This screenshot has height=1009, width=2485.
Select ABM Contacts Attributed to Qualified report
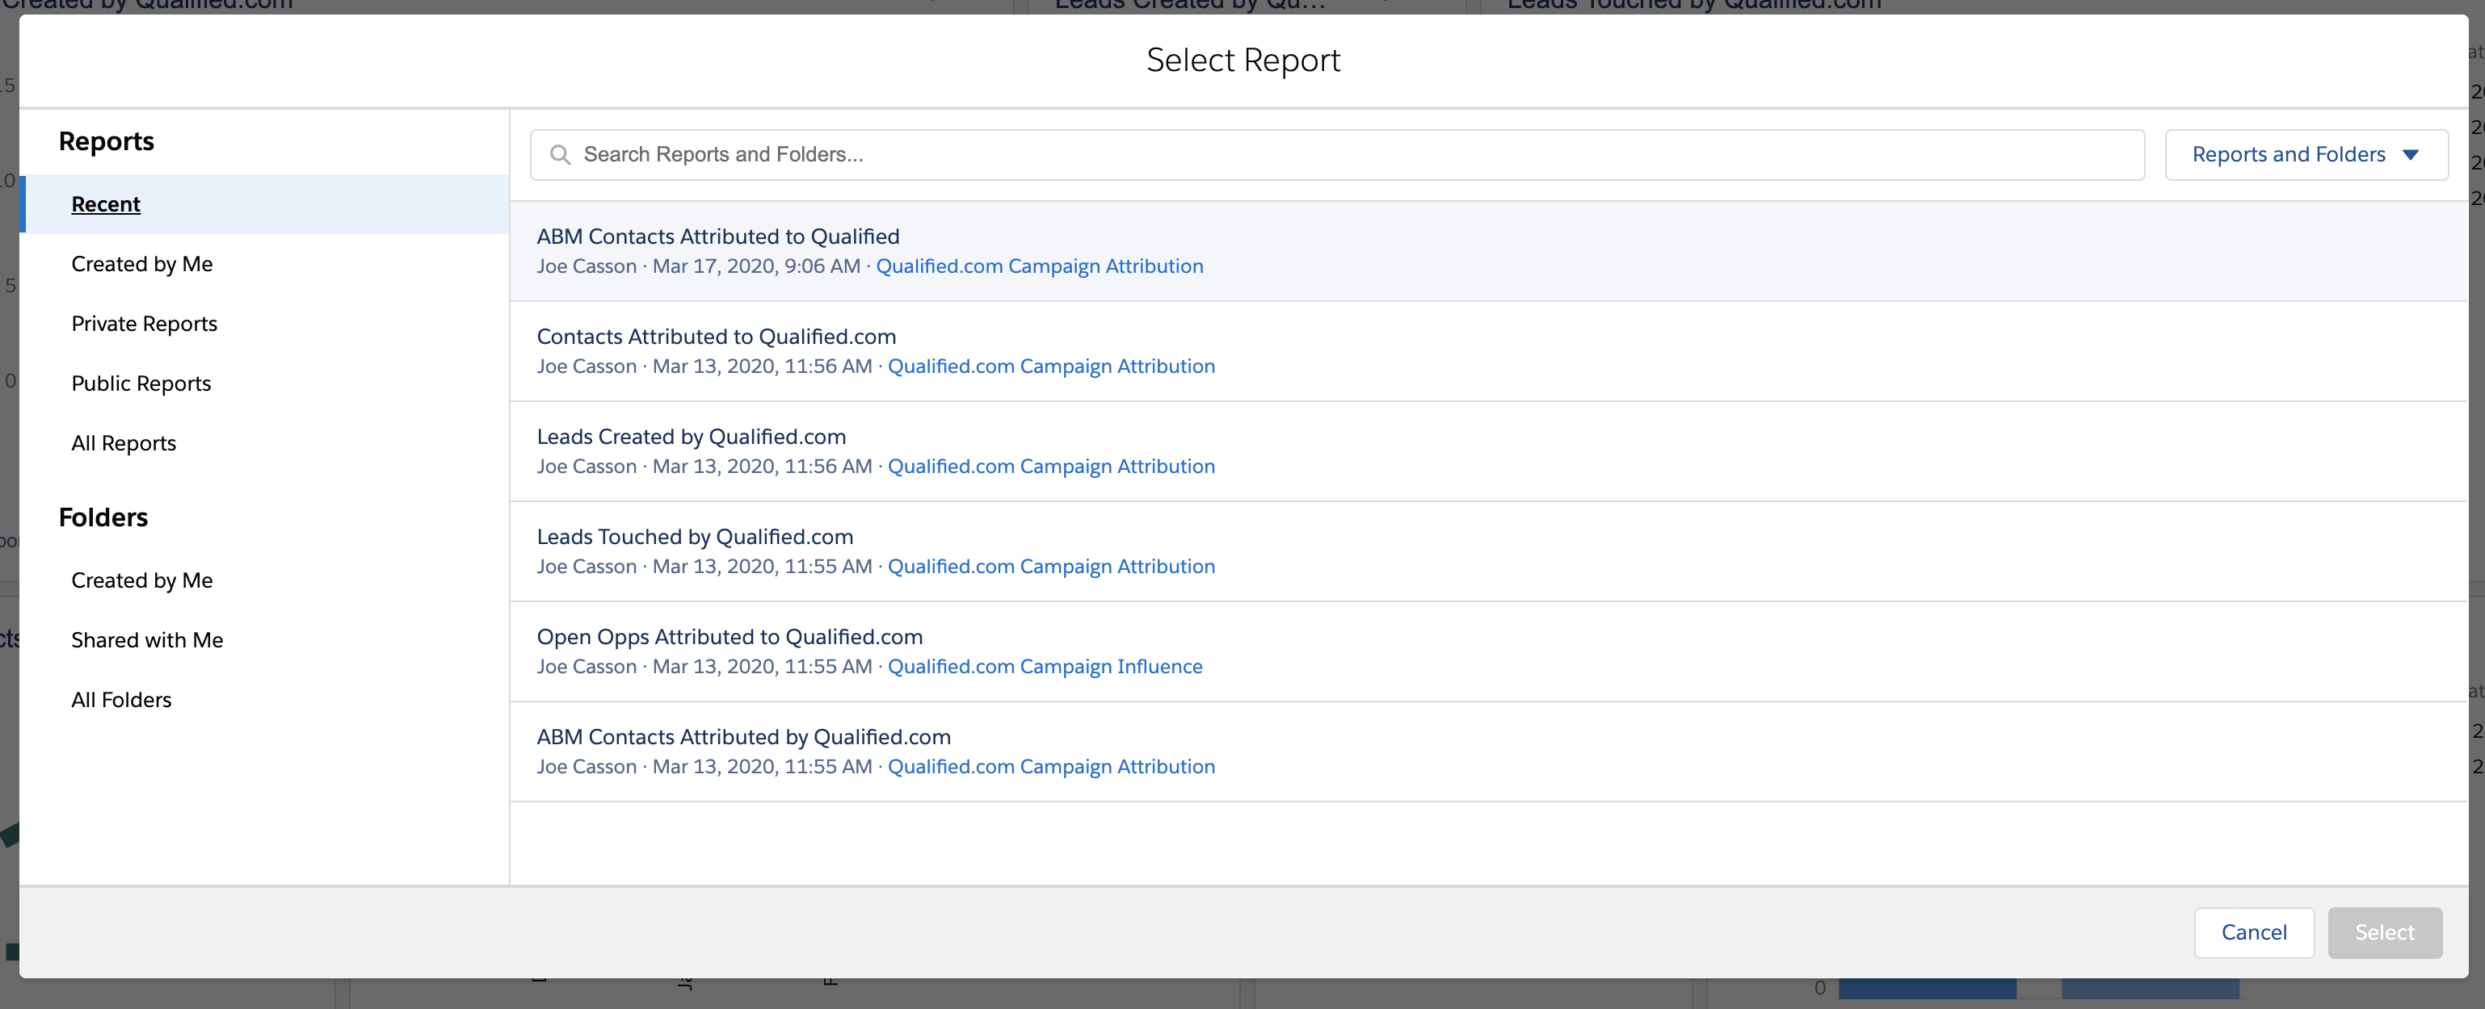tap(1488, 250)
